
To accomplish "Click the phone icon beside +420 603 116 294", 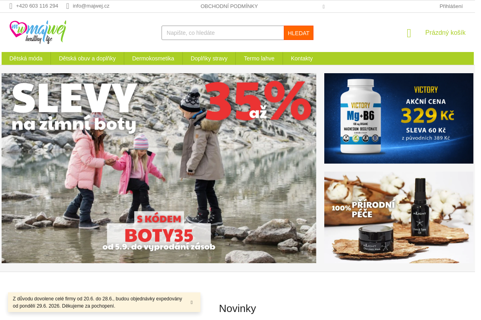I will click(11, 6).
